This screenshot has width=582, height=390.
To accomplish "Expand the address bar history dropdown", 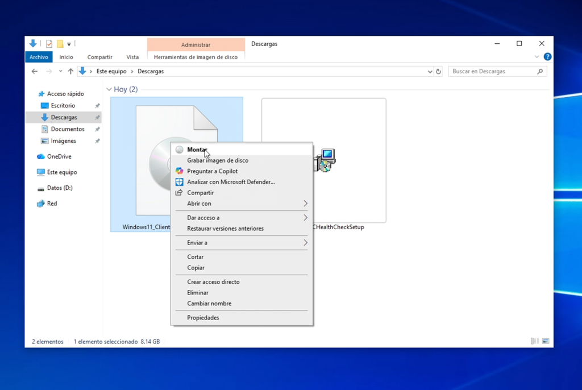I will (430, 72).
